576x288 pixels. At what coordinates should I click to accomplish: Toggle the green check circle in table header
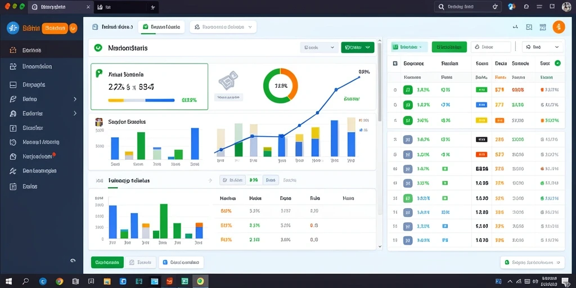click(x=557, y=63)
